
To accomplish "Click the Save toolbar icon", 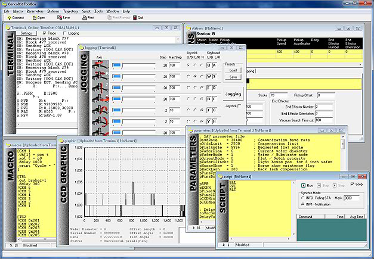I will (60, 18).
